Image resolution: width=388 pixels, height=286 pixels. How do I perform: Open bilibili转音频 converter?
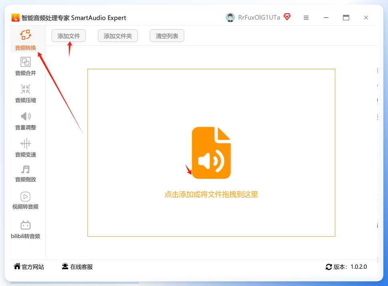26,229
